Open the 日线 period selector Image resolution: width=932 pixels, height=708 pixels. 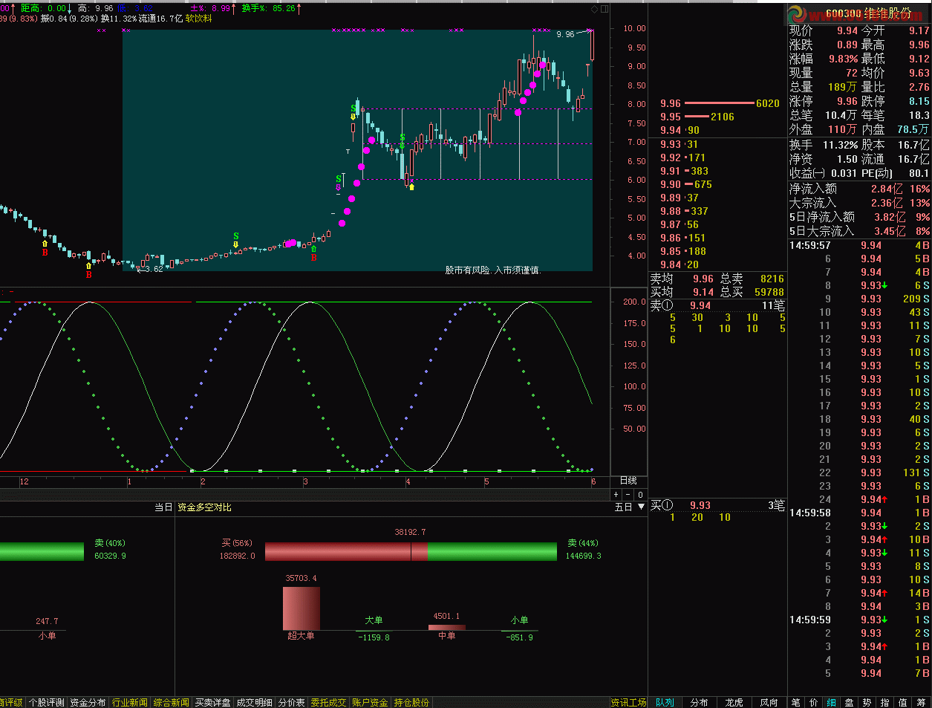click(628, 481)
